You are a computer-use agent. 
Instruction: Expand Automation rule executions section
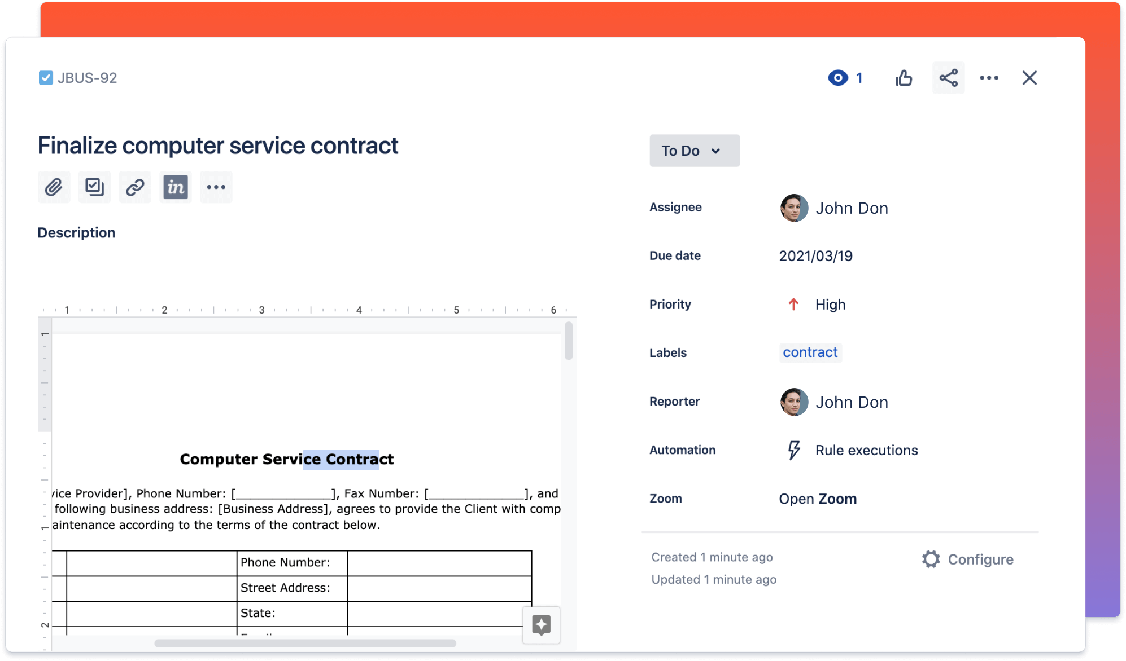click(867, 450)
